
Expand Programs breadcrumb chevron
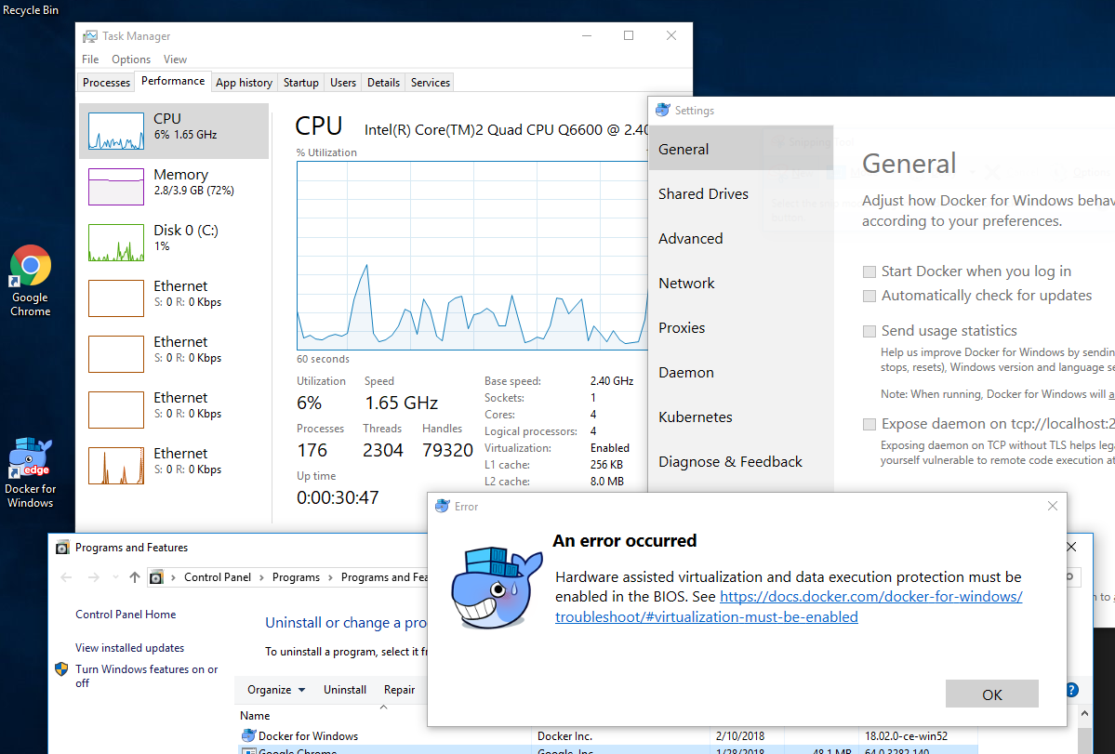331,577
